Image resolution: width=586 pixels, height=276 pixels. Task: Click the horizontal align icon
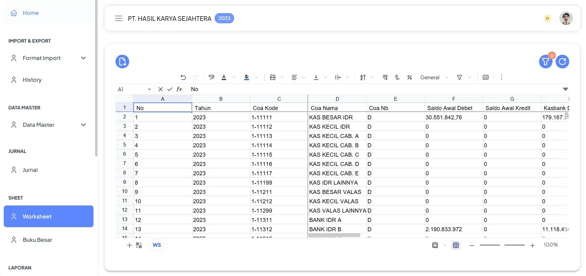294,77
